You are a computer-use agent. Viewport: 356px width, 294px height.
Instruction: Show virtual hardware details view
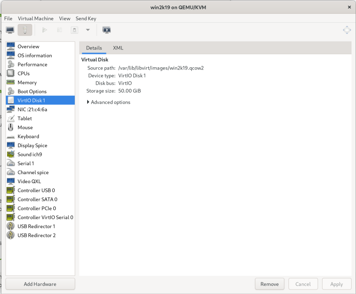coord(25,30)
